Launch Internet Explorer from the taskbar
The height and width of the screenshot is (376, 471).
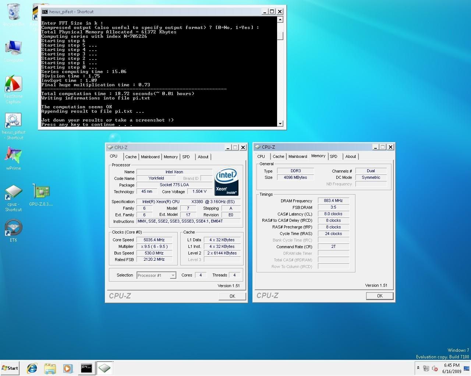[32, 368]
